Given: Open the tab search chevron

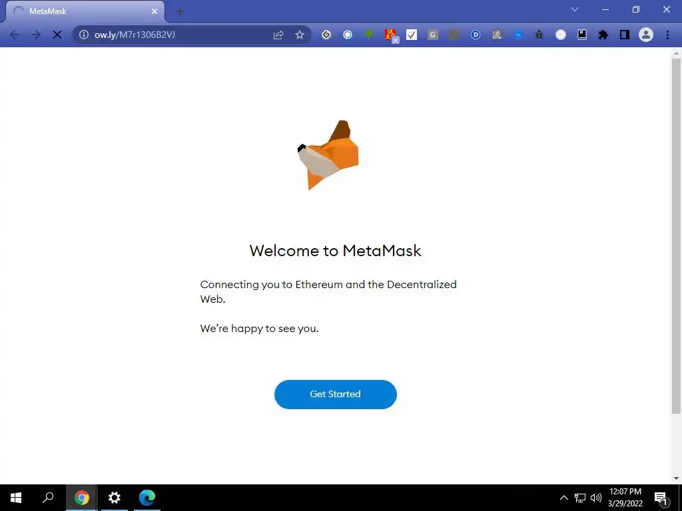Looking at the screenshot, I should tap(575, 9).
